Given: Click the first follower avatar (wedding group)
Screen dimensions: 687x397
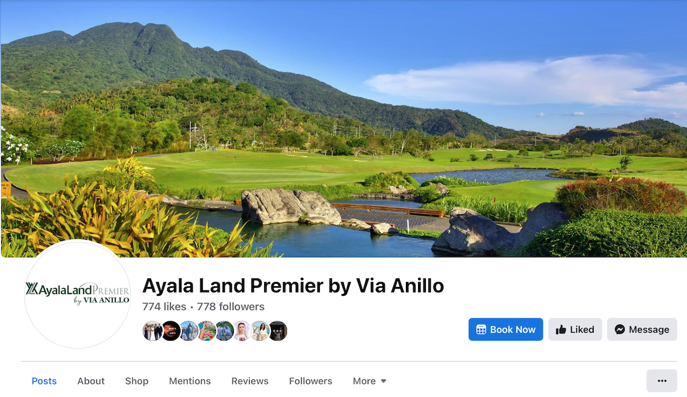Looking at the screenshot, I should tap(152, 331).
